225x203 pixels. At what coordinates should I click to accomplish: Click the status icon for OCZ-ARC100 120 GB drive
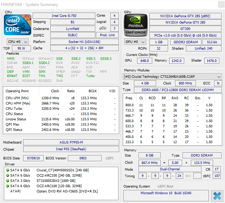7,186
